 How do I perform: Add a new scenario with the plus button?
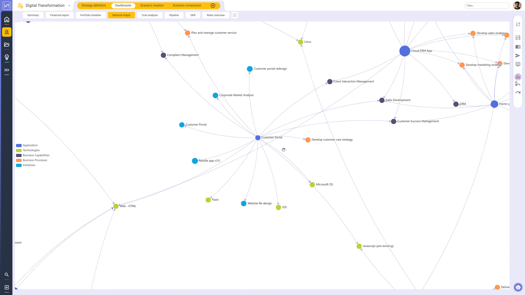213,5
